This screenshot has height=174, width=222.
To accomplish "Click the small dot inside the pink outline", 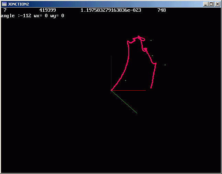I will 125,80.
